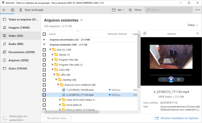
Task: Click Recuperar tudo... button
Action: 57,118
